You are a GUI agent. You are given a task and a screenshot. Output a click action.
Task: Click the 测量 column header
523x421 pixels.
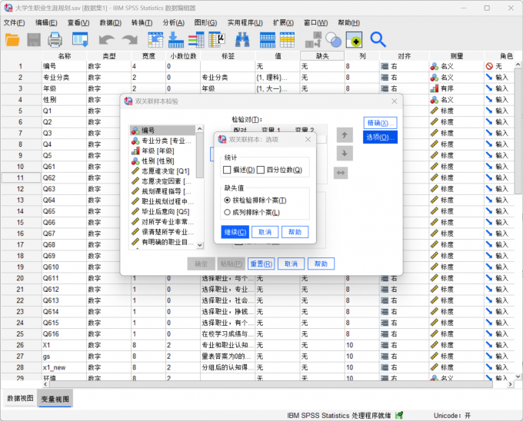[x=457, y=56]
